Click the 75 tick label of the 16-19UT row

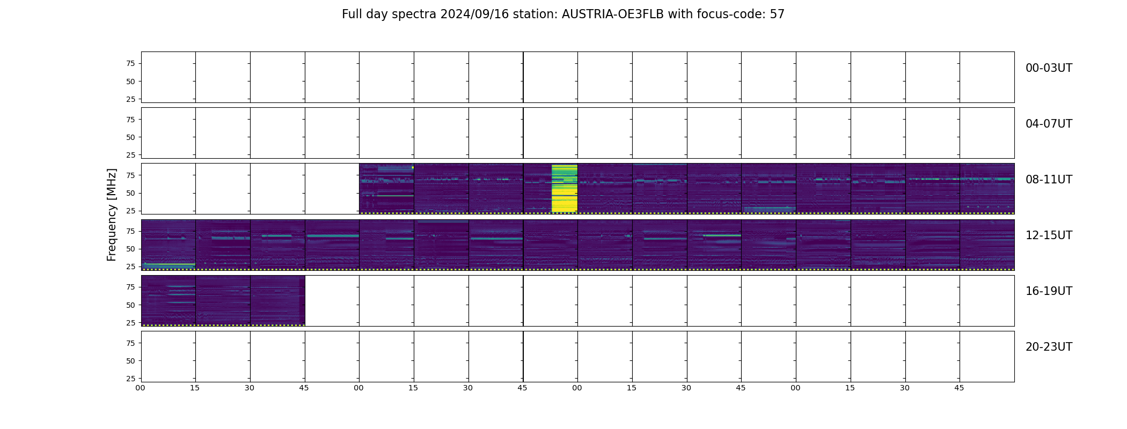pyautogui.click(x=130, y=287)
